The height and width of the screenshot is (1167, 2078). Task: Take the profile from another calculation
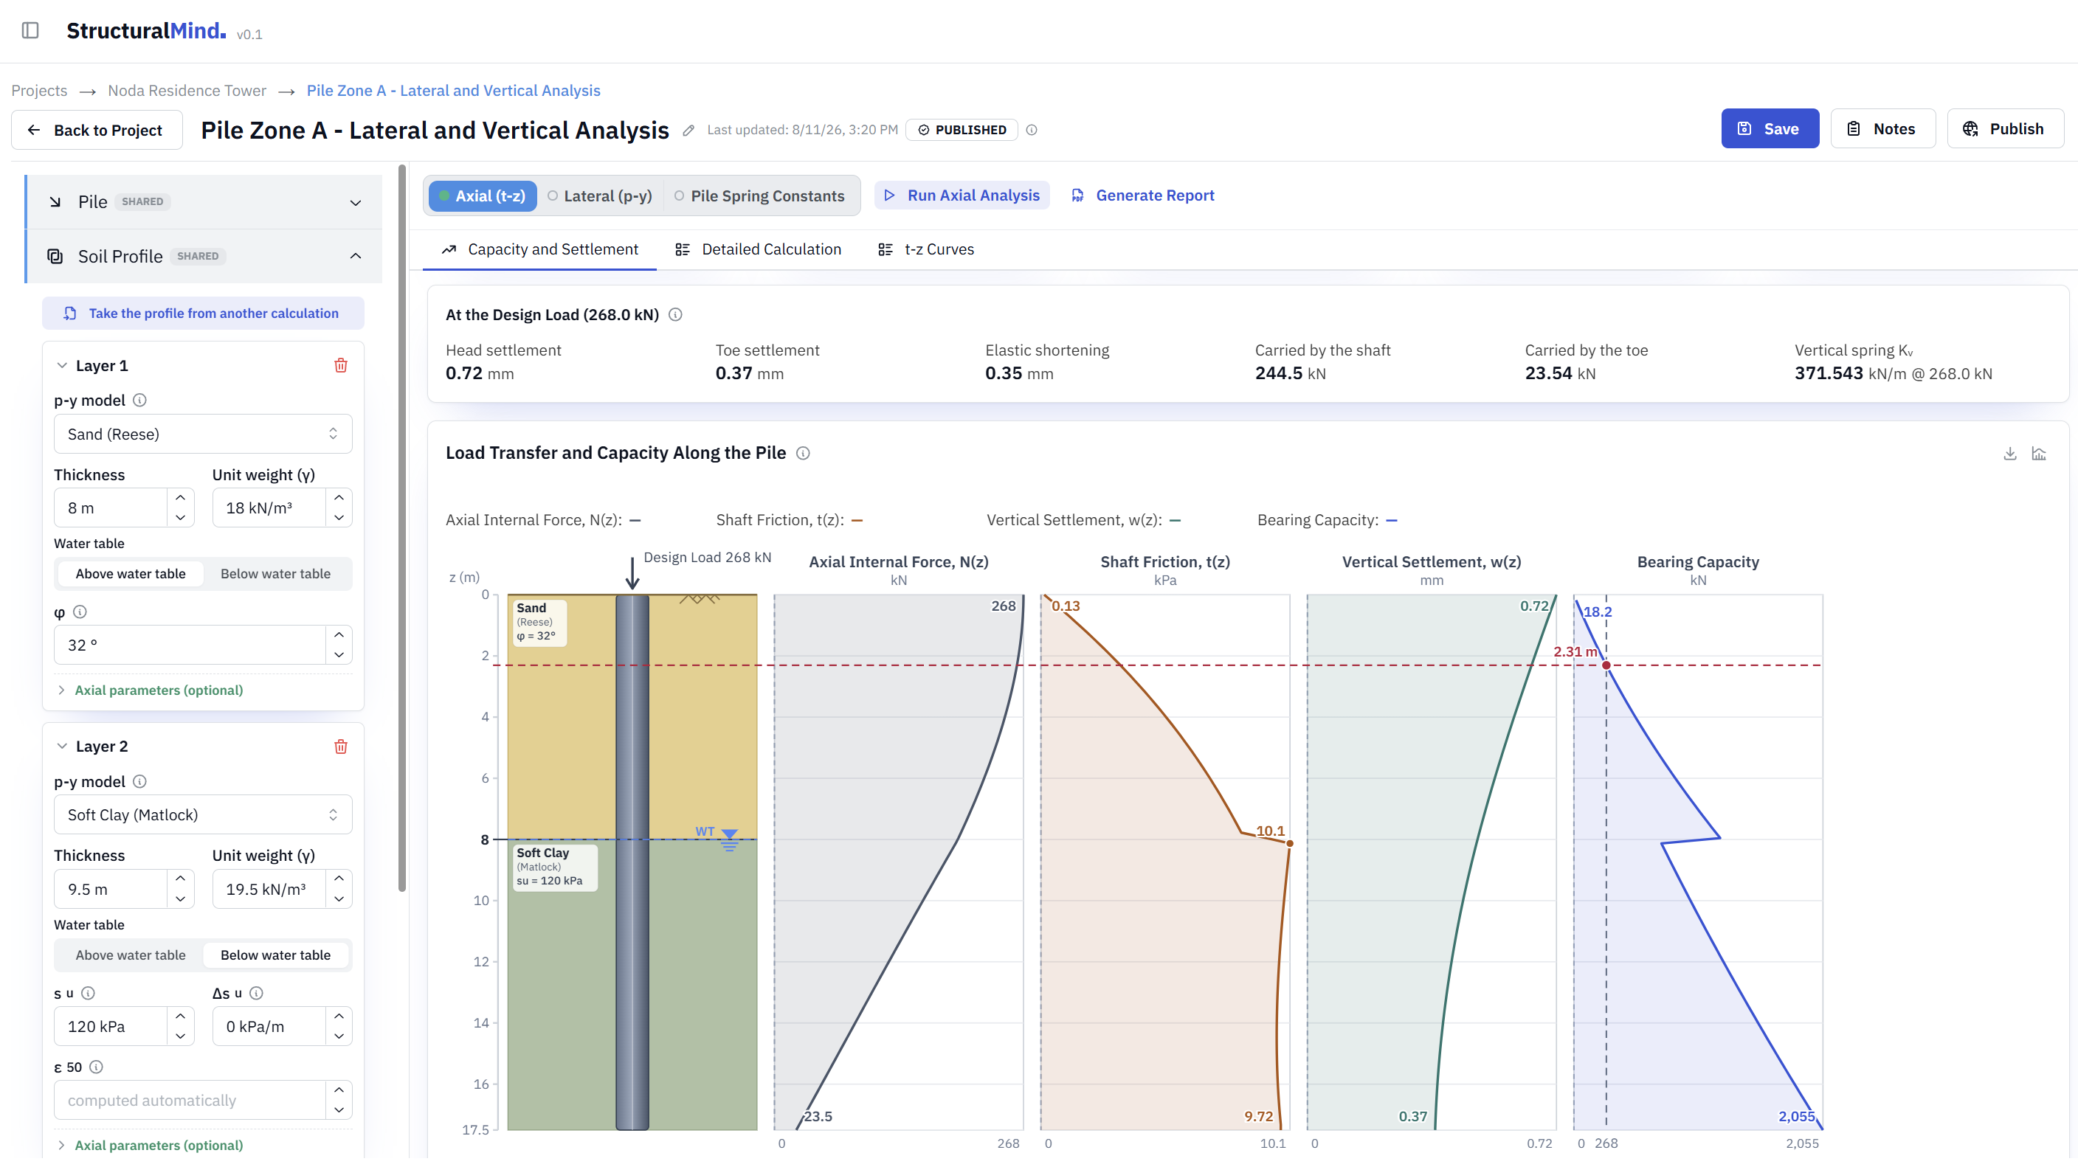coord(203,313)
